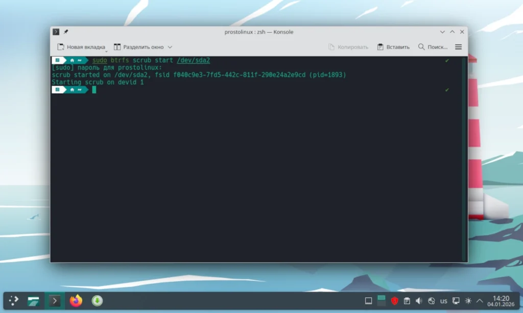This screenshot has height=313, width=523.
Task: Open the application launcher in the taskbar
Action: click(14, 301)
